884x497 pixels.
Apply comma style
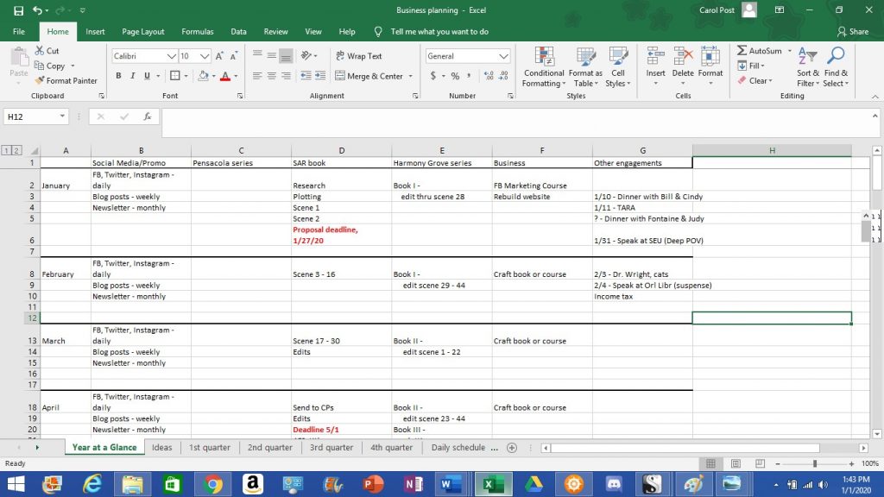click(x=469, y=76)
